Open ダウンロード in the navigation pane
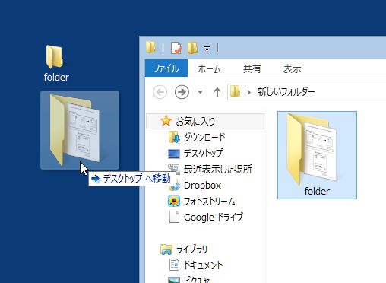386x283 pixels. click(204, 137)
